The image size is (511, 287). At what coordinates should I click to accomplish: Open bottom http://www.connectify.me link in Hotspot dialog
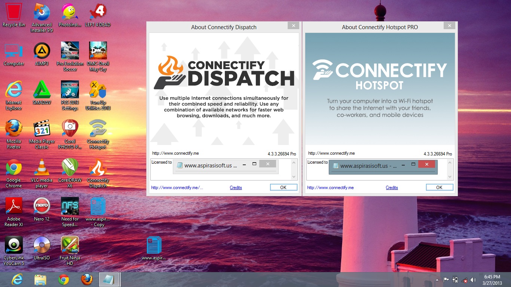(330, 188)
